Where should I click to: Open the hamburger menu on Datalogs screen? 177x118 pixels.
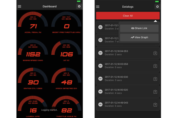pos(98,7)
